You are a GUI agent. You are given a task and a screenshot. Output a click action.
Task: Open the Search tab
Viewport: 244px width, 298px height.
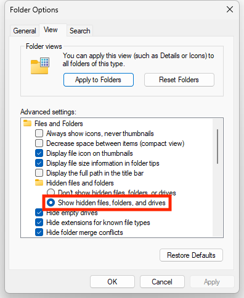point(79,31)
